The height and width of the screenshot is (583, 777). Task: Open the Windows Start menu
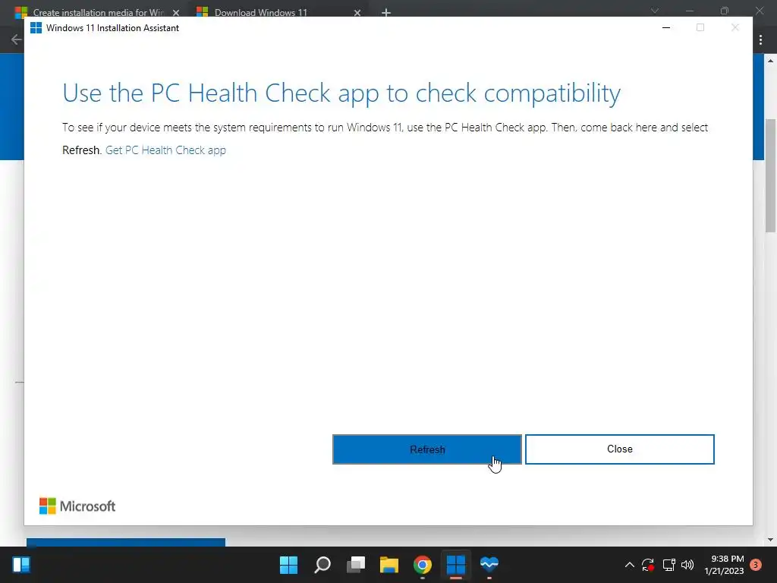(288, 565)
